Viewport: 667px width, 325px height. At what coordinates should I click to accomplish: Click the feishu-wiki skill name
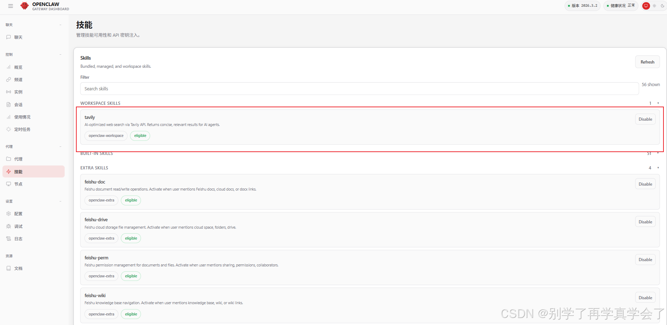[95, 295]
